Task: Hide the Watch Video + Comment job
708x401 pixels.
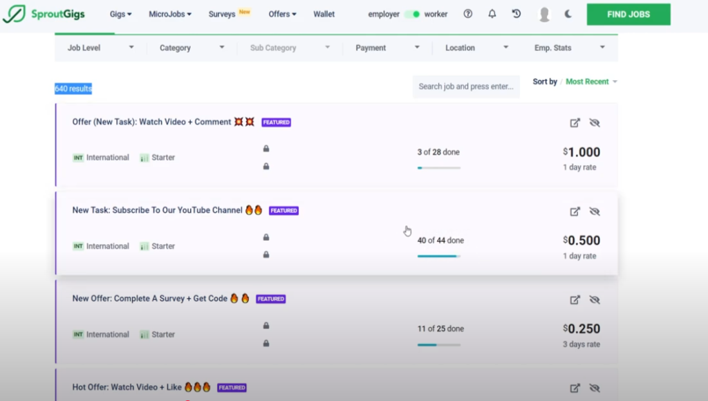Action: click(595, 123)
